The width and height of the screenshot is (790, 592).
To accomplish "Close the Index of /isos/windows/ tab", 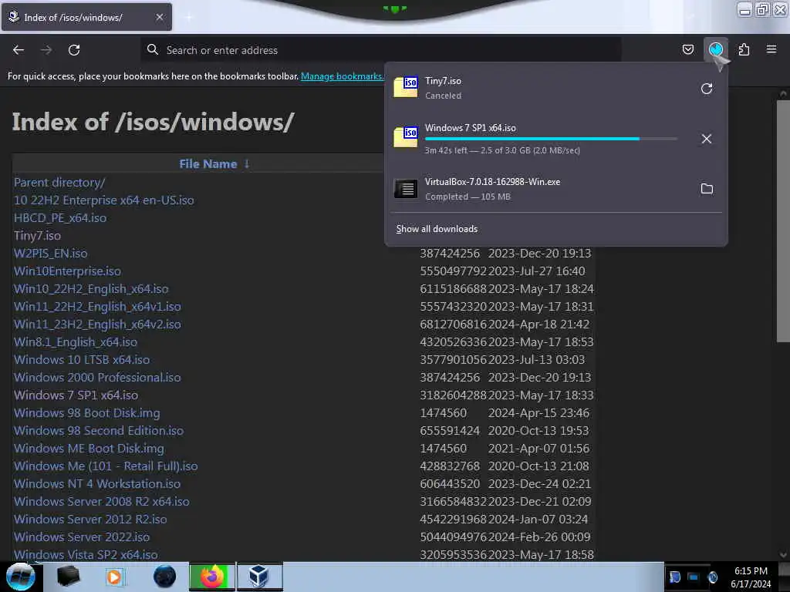I will pos(160,17).
